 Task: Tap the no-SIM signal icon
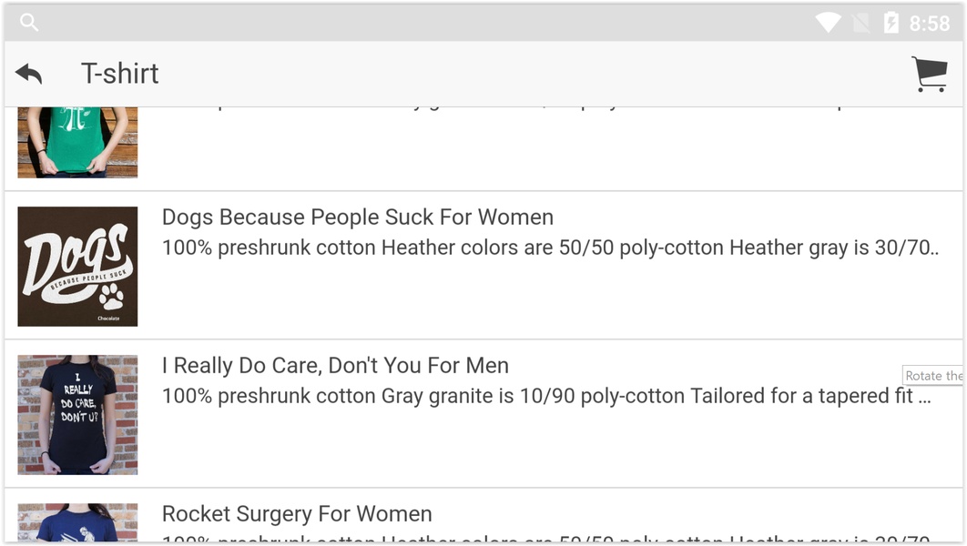click(x=861, y=24)
